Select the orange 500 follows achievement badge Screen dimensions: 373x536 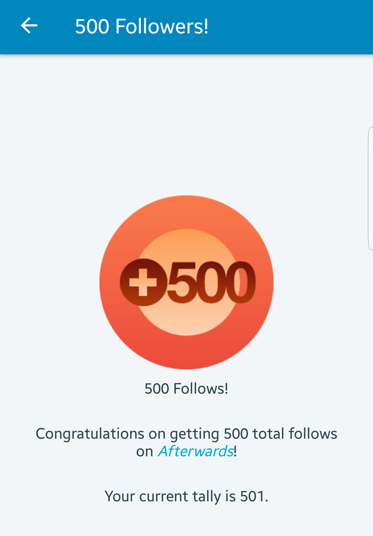[187, 282]
